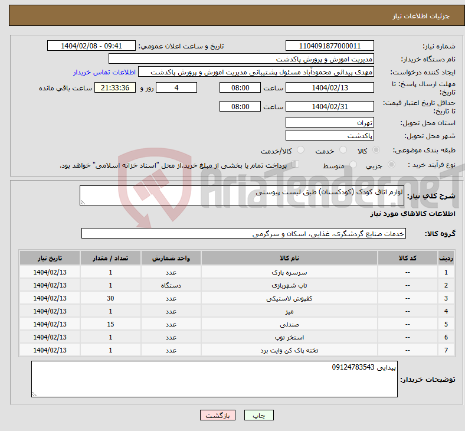This screenshot has width=465, height=431.
Task: Click the announcement date field 1404/02/08 - 09:41
Action: [91, 45]
